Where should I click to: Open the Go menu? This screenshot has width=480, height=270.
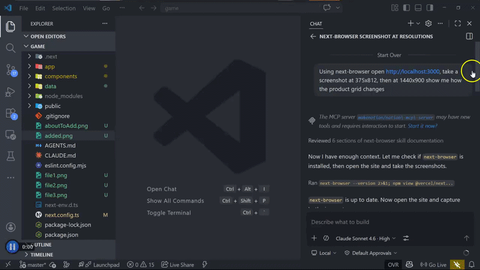coord(106,8)
